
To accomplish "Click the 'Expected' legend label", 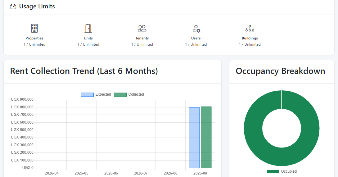I will coord(103,94).
